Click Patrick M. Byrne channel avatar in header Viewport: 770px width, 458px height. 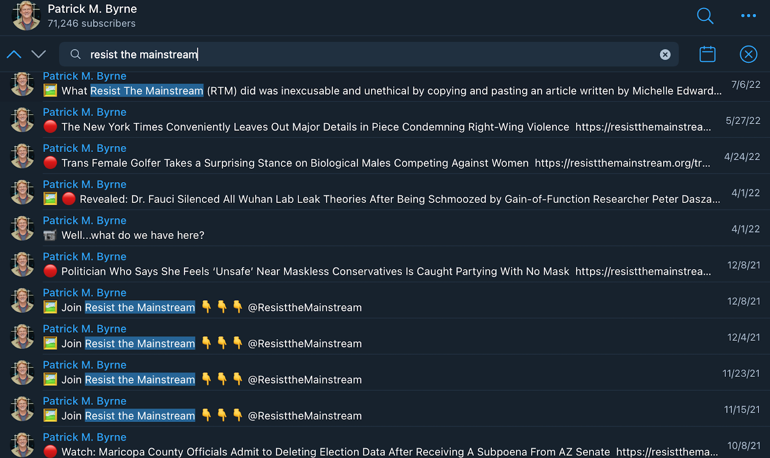click(26, 16)
